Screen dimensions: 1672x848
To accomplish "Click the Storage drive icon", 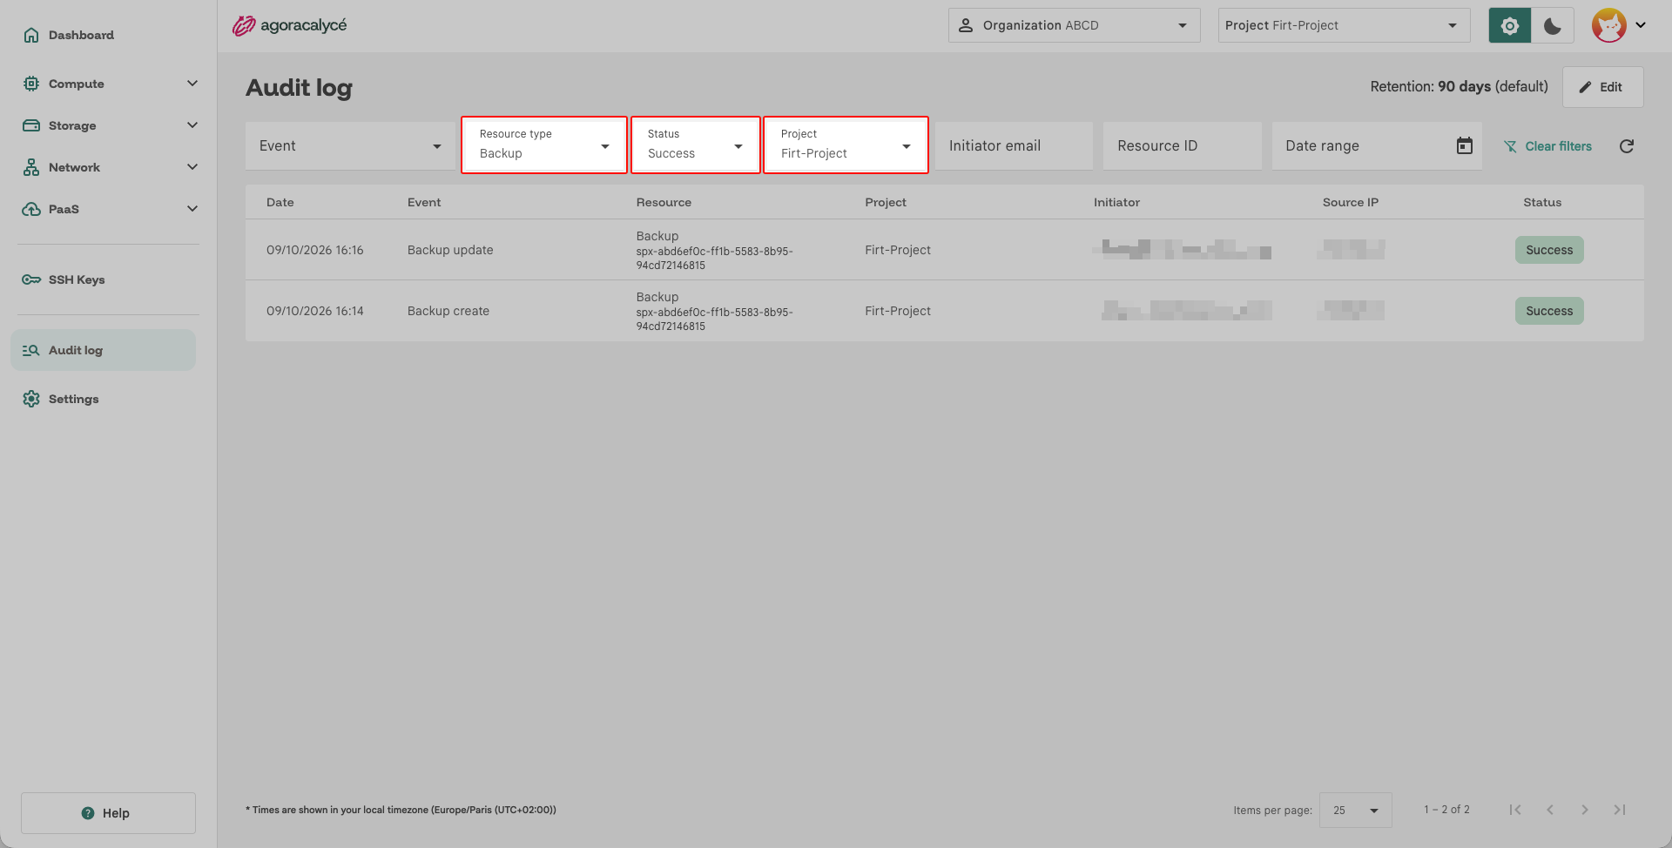I will coord(31,125).
